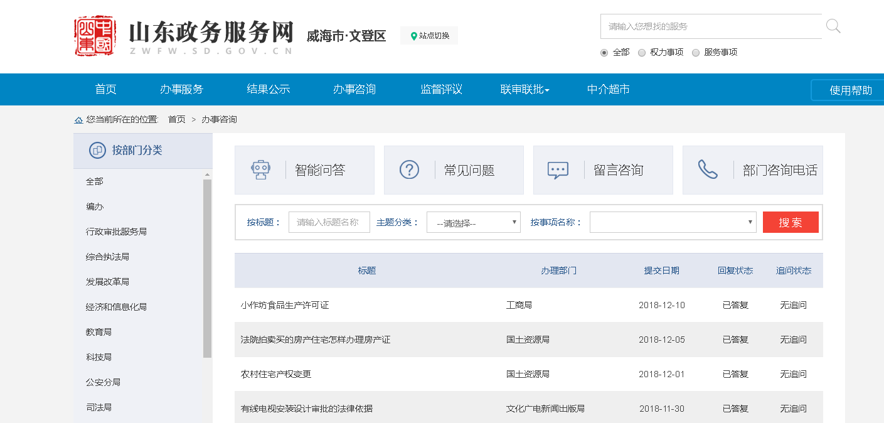Click the 山东政务服务网 red seal logo
884x423 pixels.
point(95,36)
